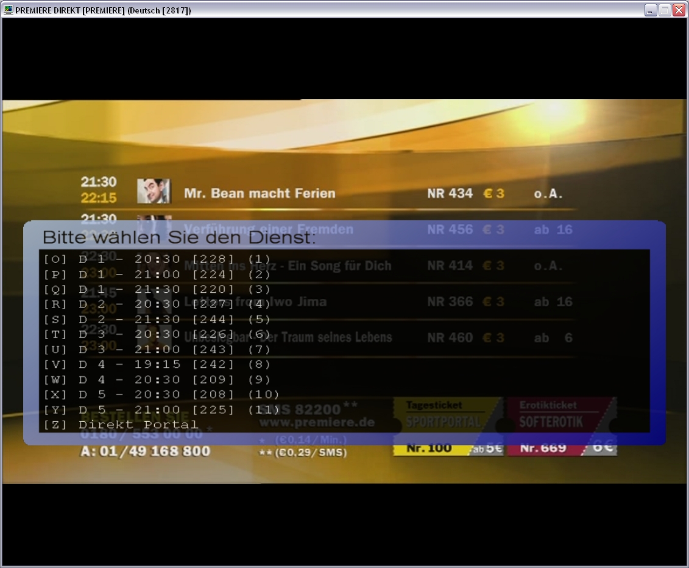
Task: Click the Erotikticket Softerotik banner
Action: coord(560,426)
